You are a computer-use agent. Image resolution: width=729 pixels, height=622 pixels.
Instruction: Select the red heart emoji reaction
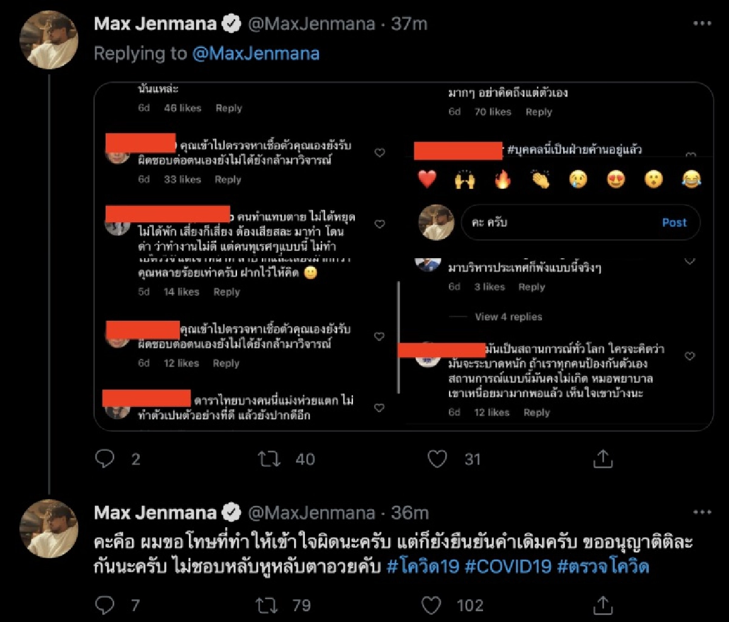[x=428, y=179]
